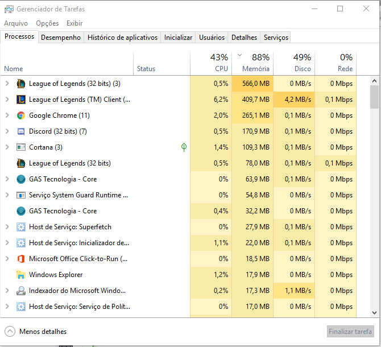Expand the Google Chrome (11) process group
The width and height of the screenshot is (381, 347).
[7, 115]
